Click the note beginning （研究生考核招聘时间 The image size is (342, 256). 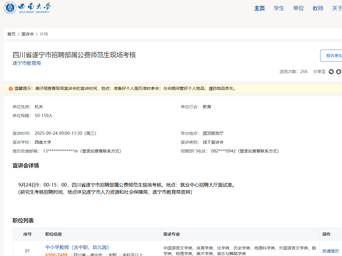coord(105,192)
